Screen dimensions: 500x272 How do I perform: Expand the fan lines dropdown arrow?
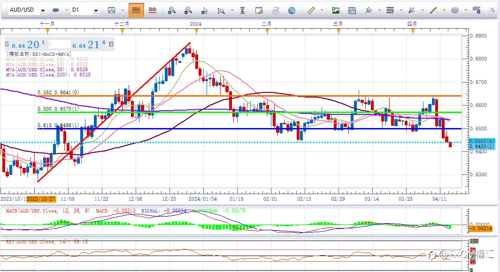click(423, 10)
